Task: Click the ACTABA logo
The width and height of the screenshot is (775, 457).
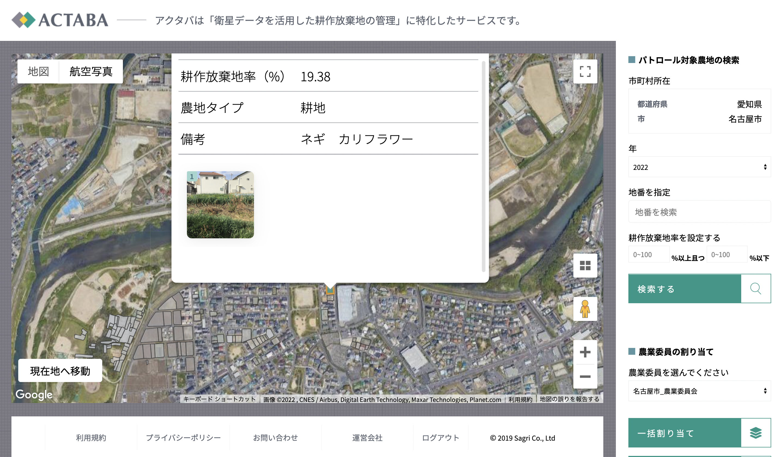Action: [60, 20]
